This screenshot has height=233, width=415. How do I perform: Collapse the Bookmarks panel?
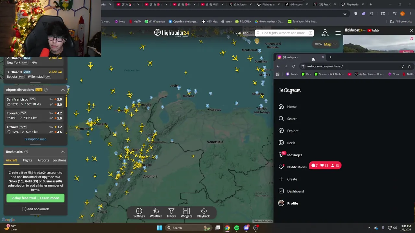tap(63, 151)
